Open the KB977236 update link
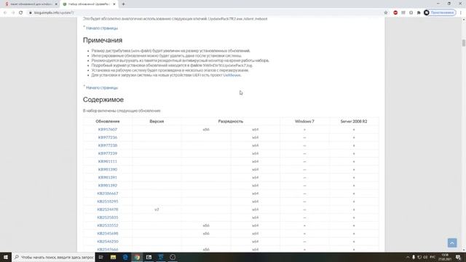The width and height of the screenshot is (466, 262). click(x=108, y=138)
